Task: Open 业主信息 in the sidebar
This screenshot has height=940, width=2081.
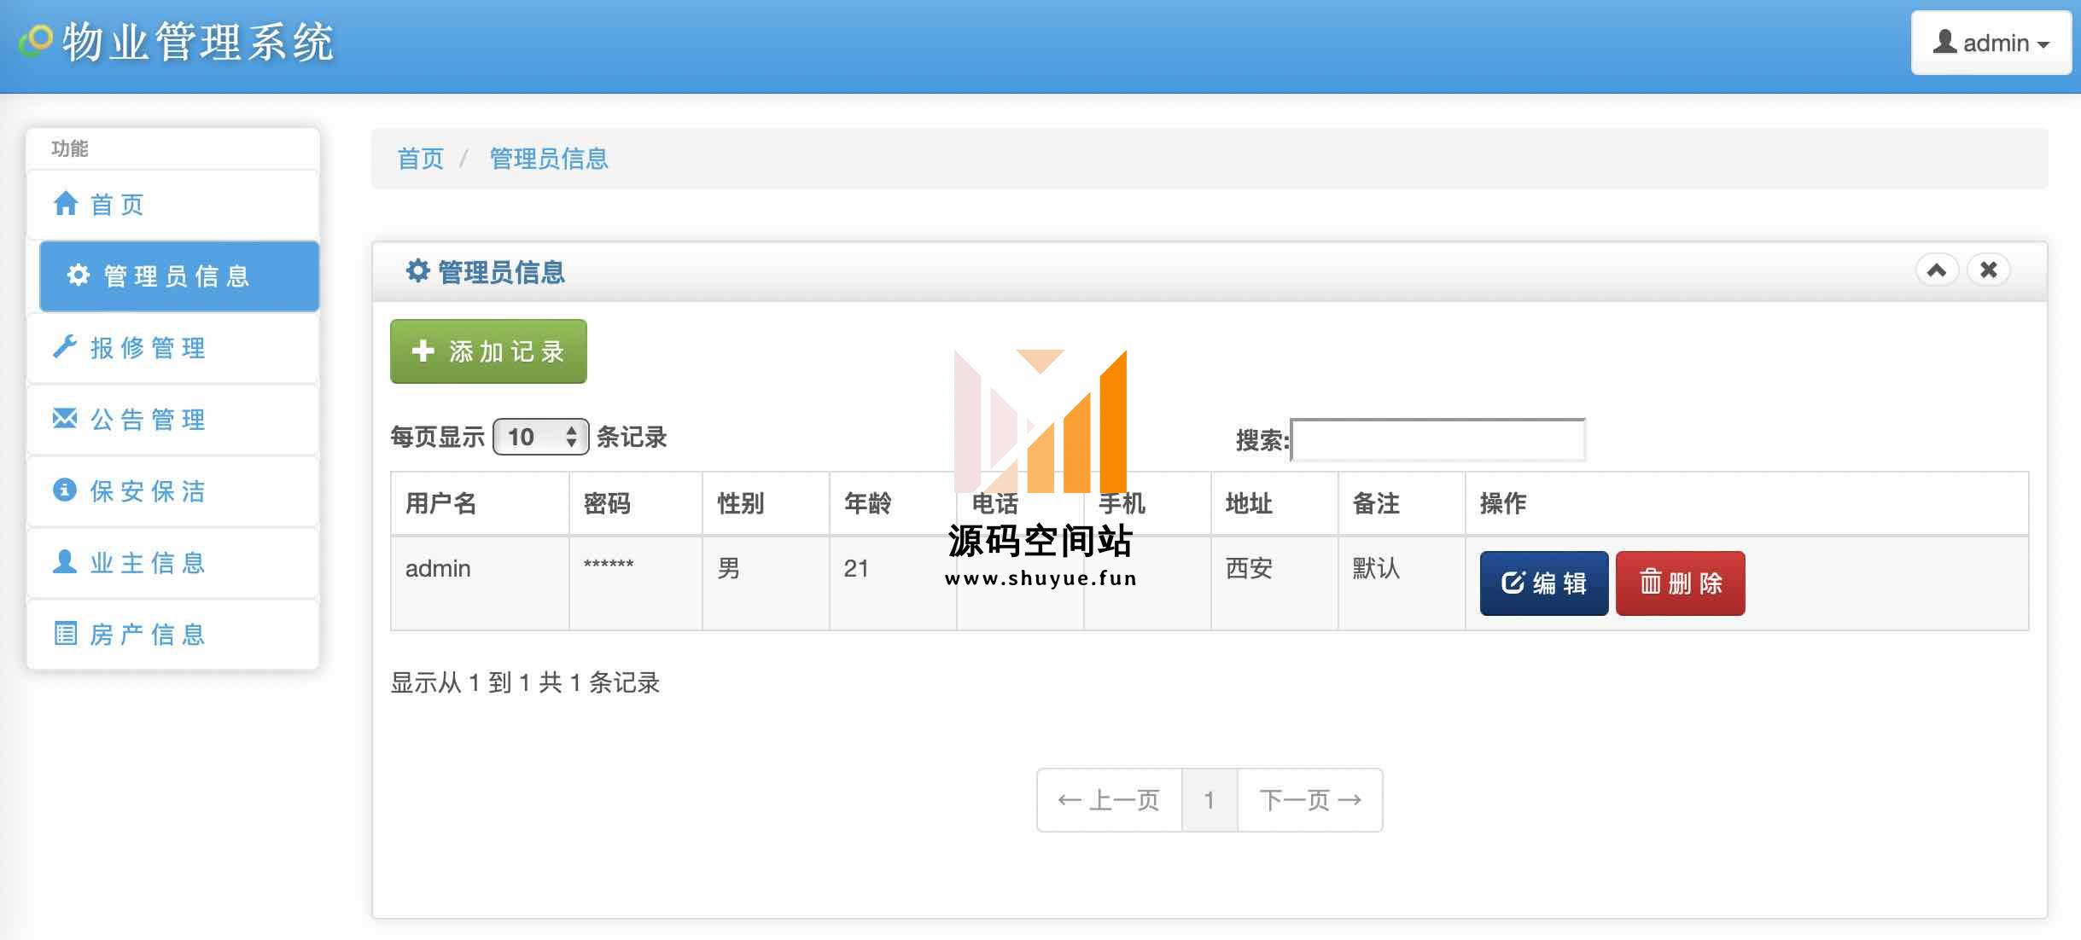Action: [x=173, y=563]
